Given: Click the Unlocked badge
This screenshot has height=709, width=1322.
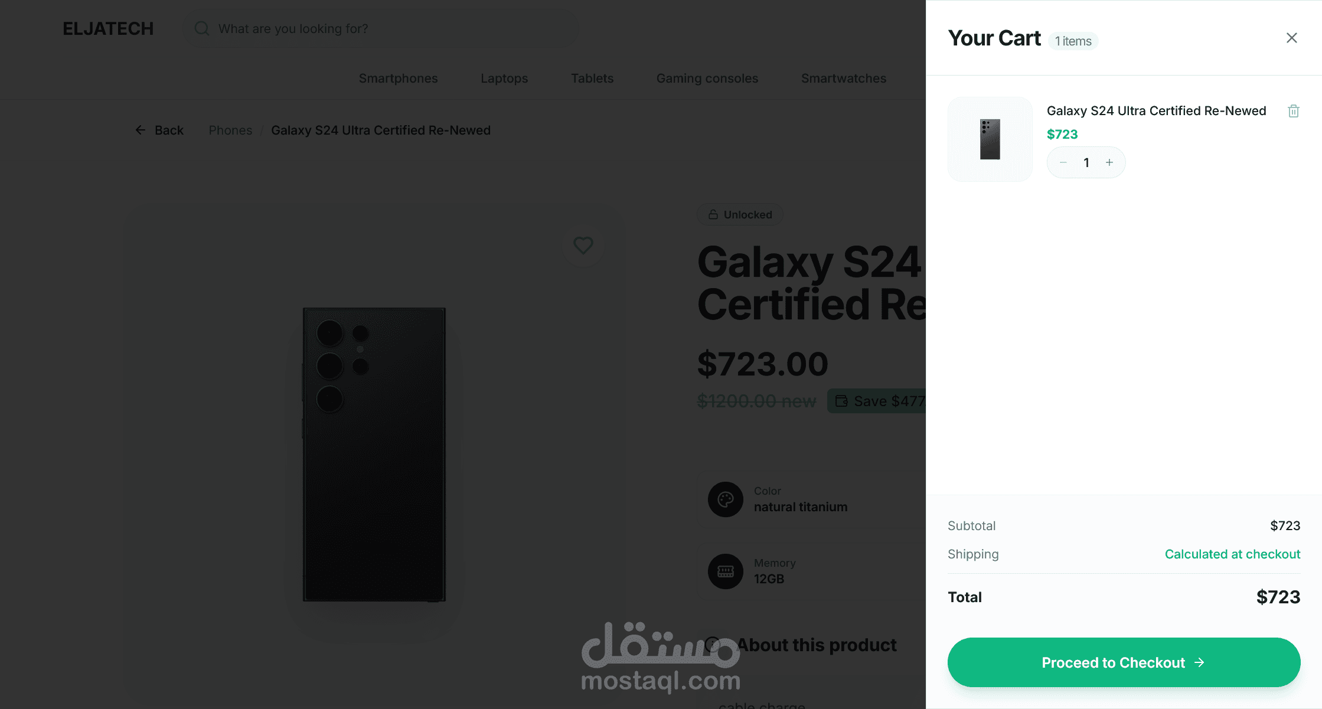Looking at the screenshot, I should (740, 214).
